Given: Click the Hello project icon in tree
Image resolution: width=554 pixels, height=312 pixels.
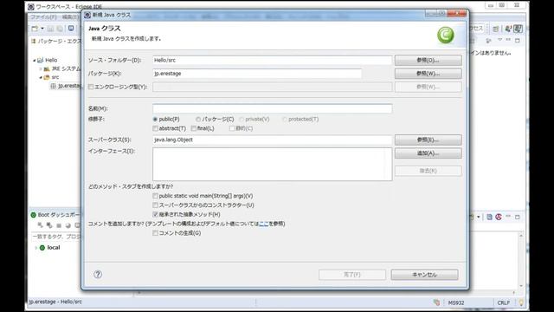Looking at the screenshot, I should point(41,60).
